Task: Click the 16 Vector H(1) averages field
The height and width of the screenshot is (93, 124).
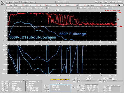Action: tap(88, 8)
